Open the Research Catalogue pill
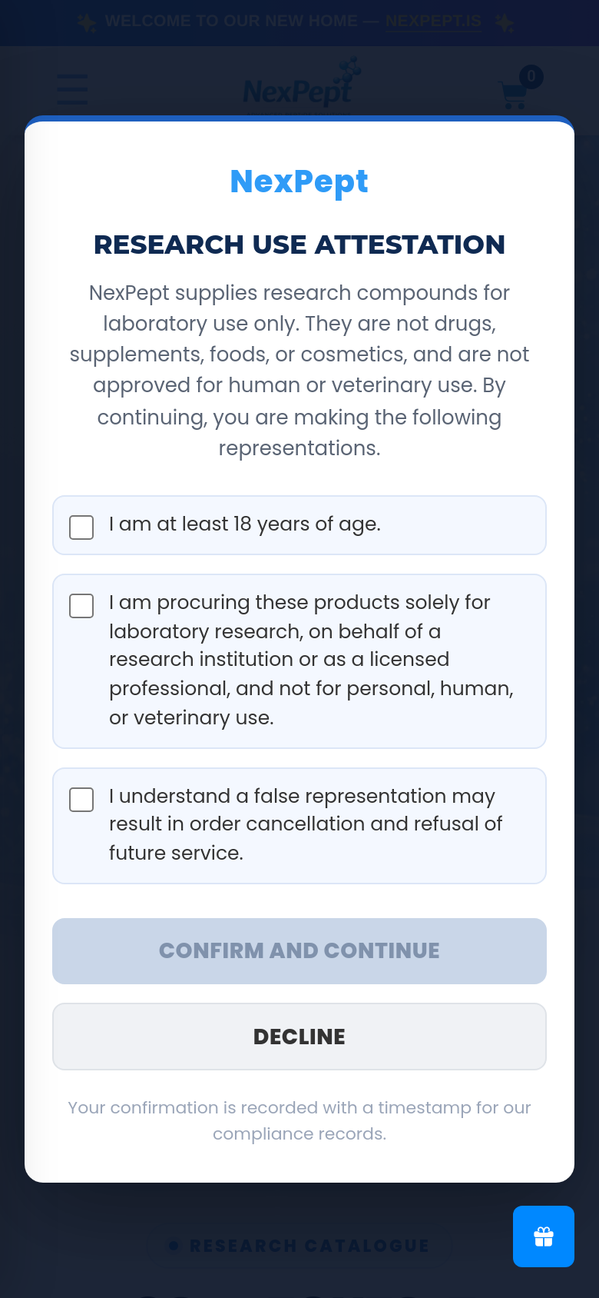Image resolution: width=599 pixels, height=1298 pixels. pos(299,1246)
